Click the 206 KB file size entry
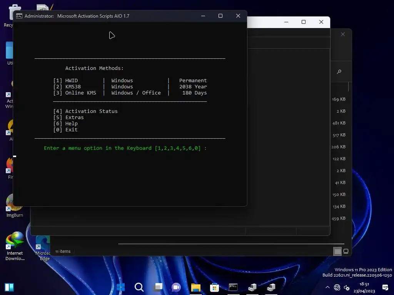 pos(338,147)
